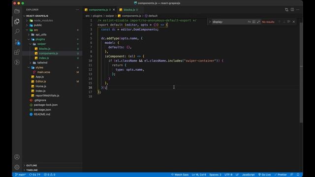This screenshot has width=315, height=177.
Task: Open Editor.js file
Action: pos(41,82)
